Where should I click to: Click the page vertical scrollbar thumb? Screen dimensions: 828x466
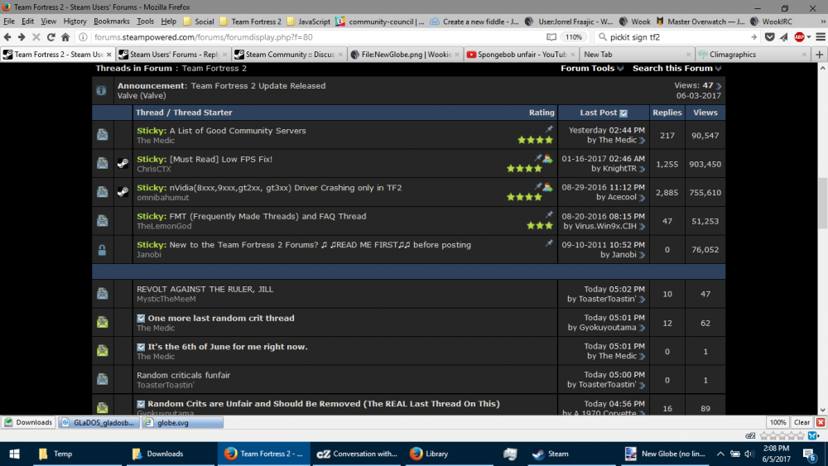click(x=823, y=203)
